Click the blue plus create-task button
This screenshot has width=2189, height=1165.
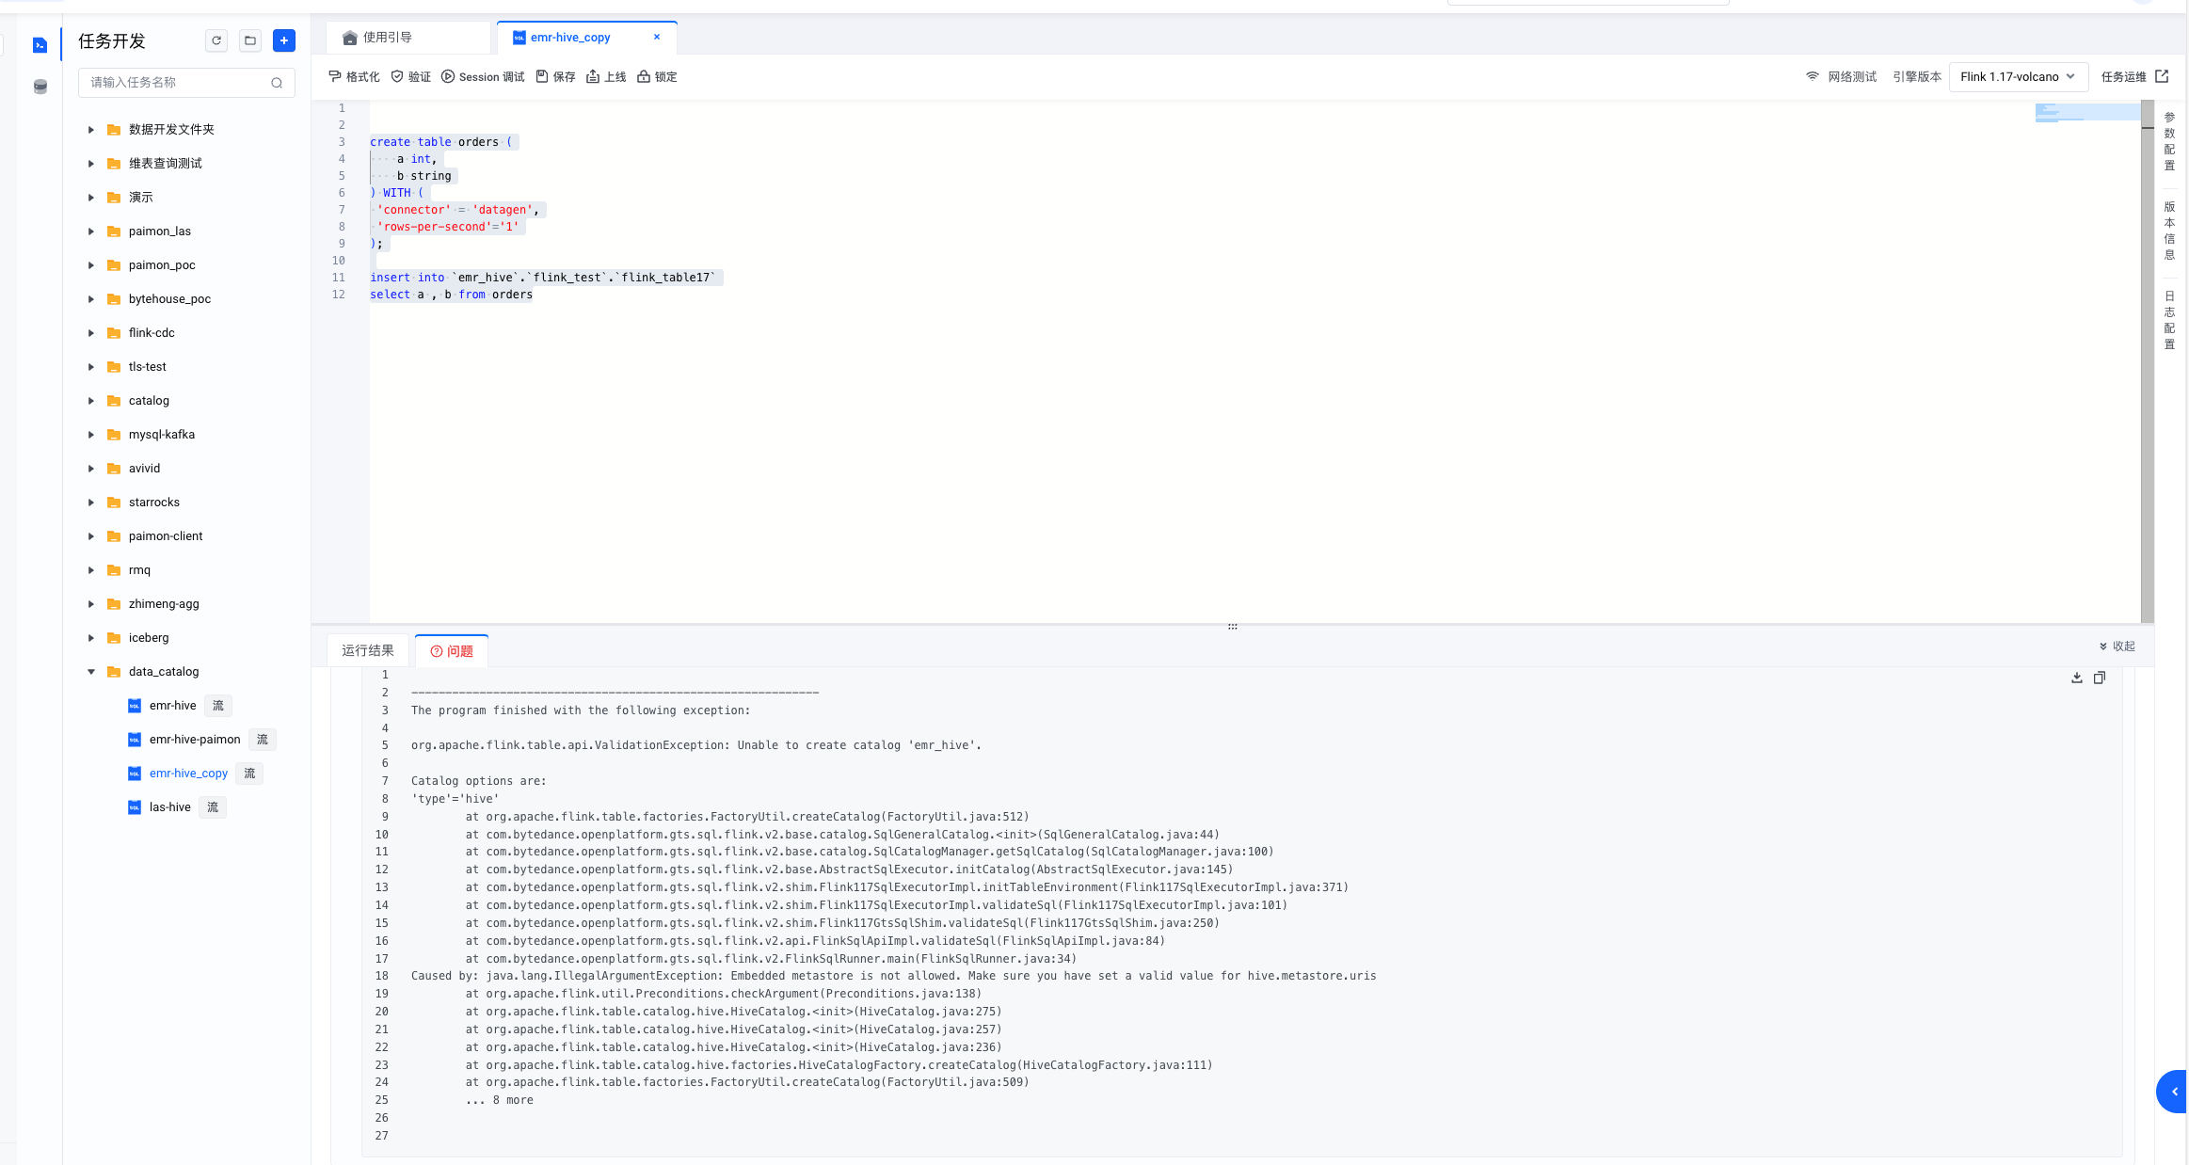pyautogui.click(x=284, y=40)
